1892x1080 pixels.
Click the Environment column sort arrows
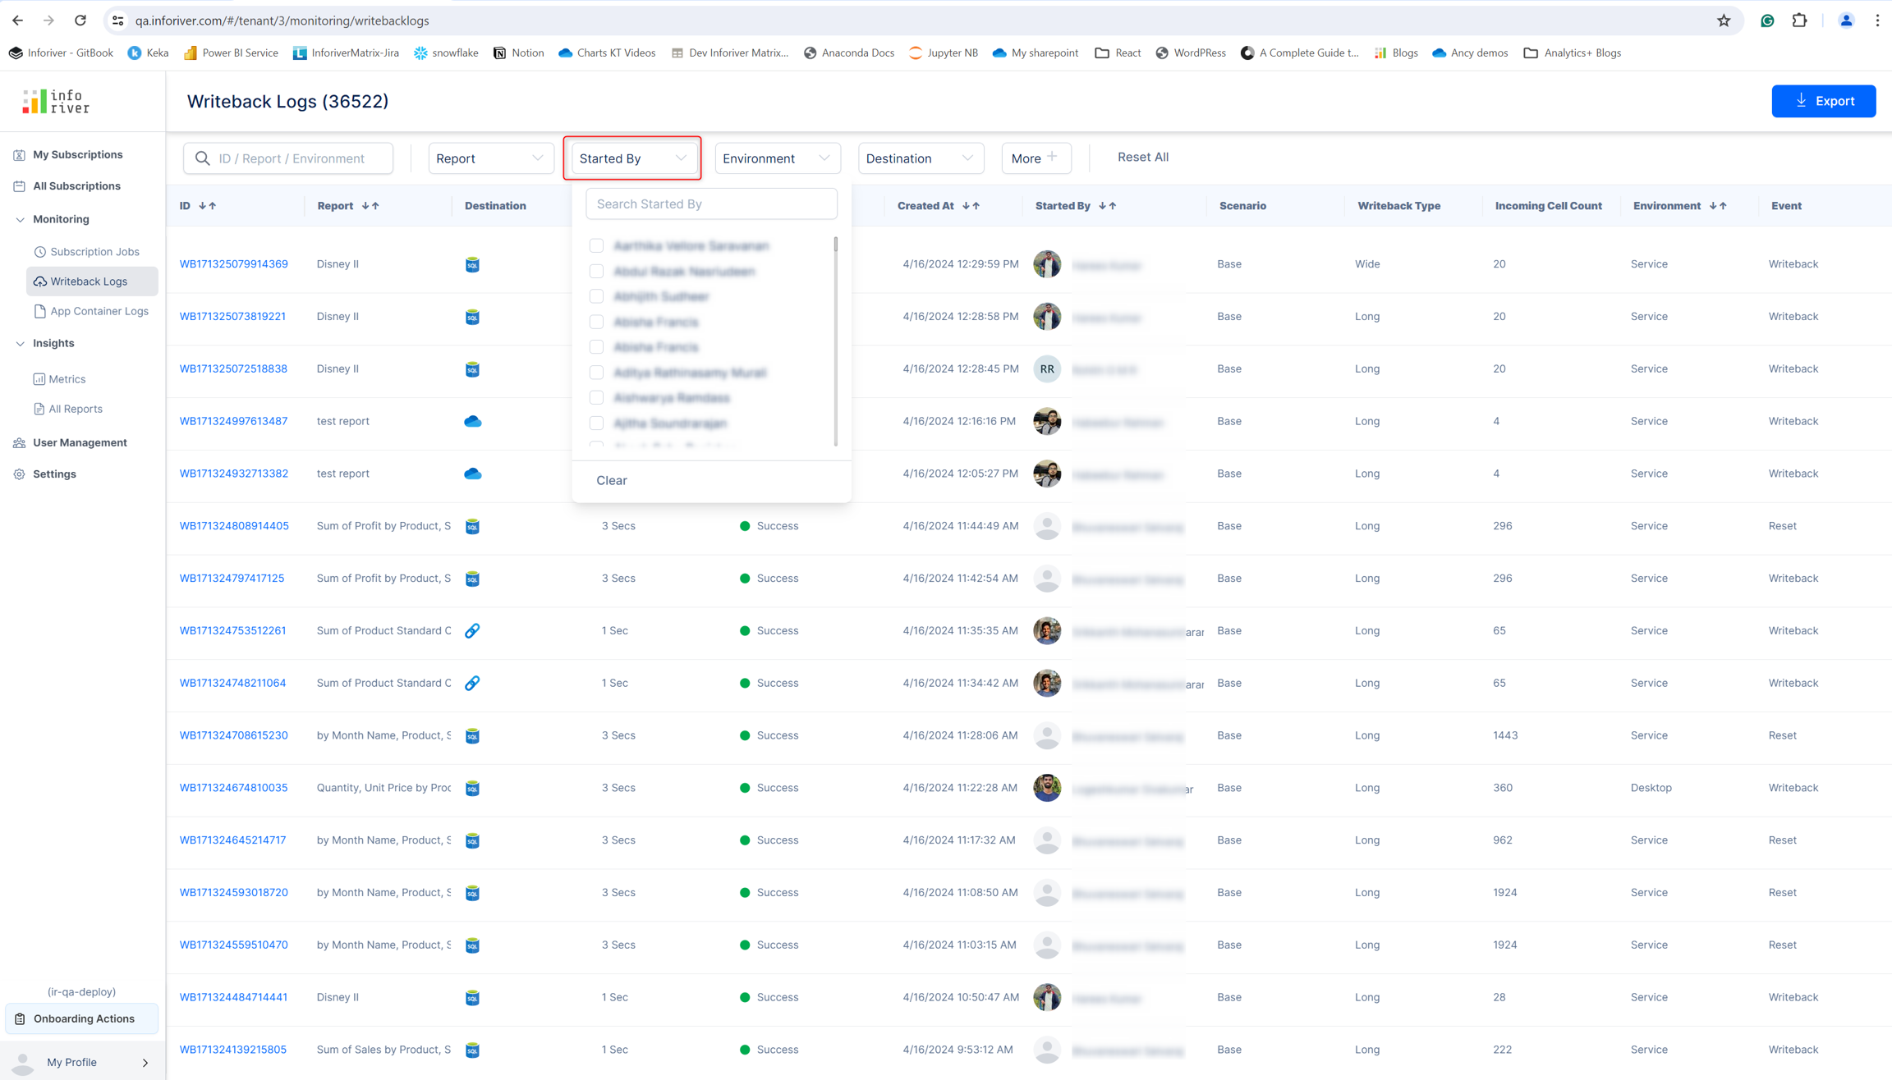point(1718,206)
